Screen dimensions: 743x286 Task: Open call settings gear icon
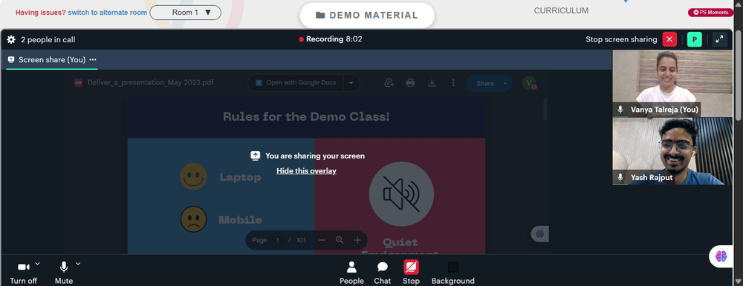point(11,40)
